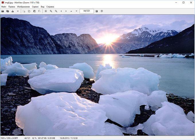
Task: Click the down arrow for the next page
Action: tap(76, 11)
